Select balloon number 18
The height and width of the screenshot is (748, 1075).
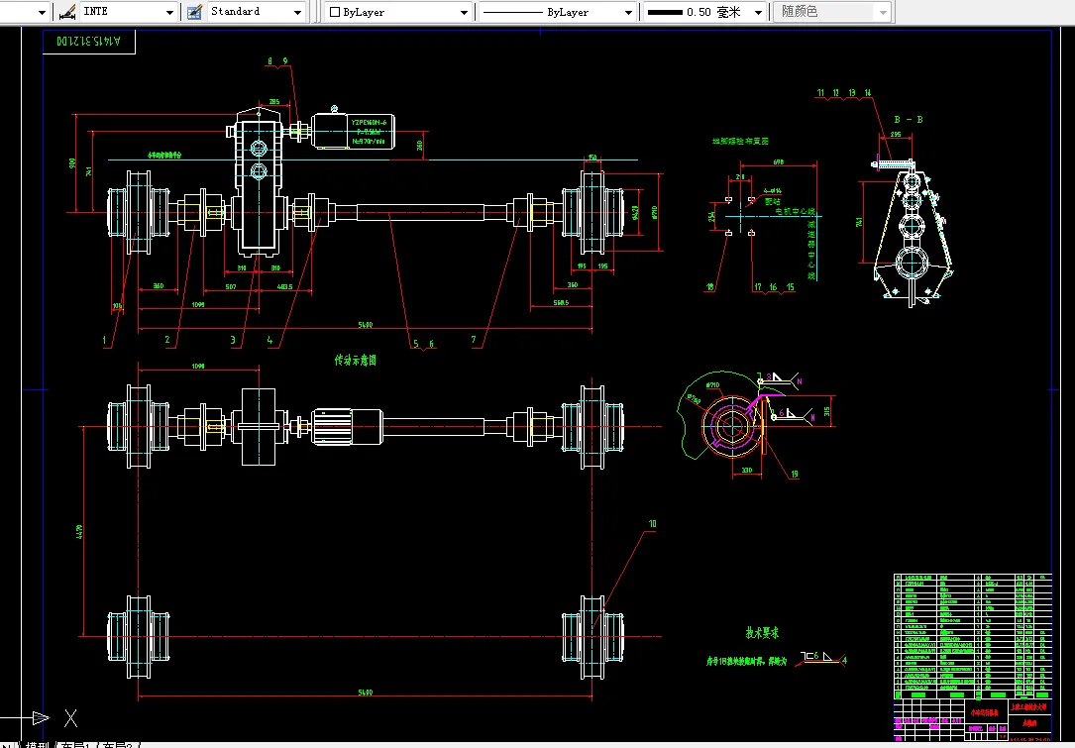click(x=710, y=287)
